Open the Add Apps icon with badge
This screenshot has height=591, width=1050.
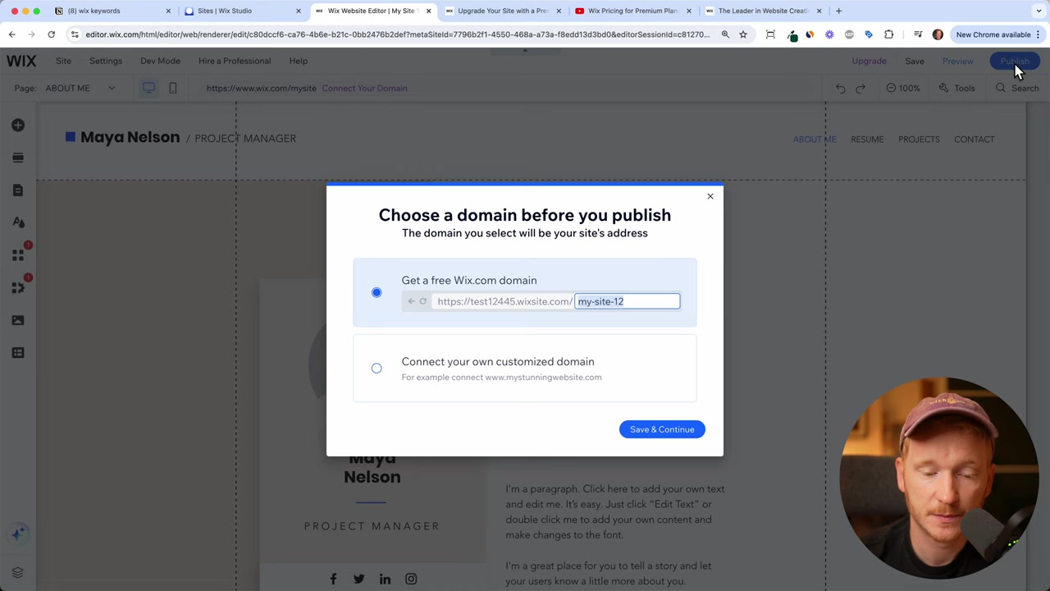coord(18,255)
